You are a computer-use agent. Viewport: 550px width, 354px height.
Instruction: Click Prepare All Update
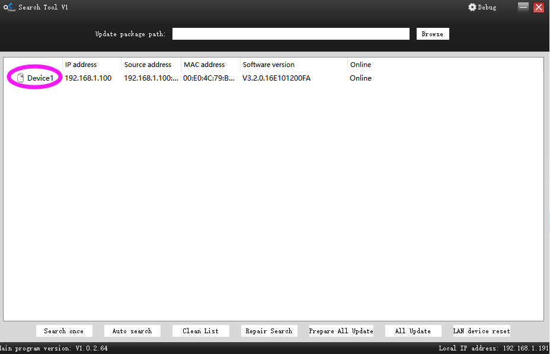pyautogui.click(x=341, y=331)
